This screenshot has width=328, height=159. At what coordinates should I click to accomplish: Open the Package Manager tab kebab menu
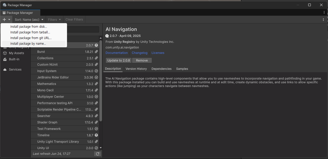[324, 12]
